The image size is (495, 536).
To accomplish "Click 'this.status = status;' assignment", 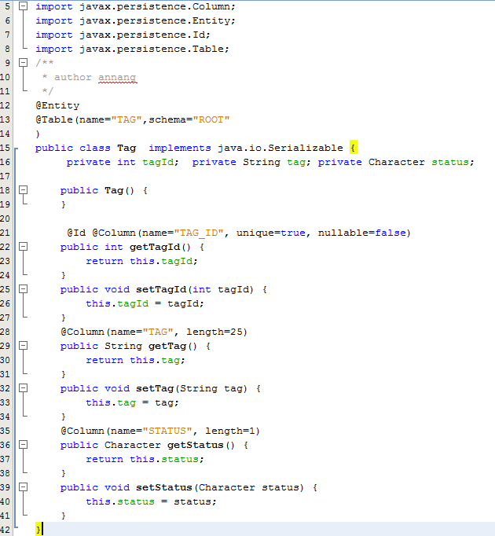I will click(x=151, y=502).
